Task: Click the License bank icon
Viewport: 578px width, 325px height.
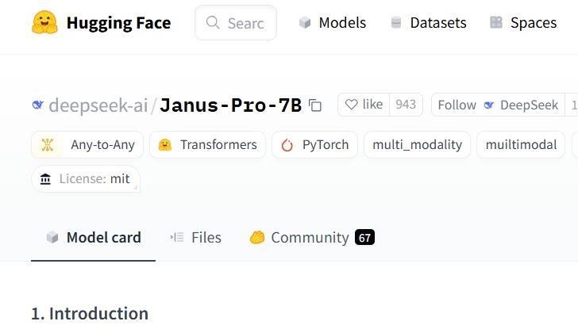Action: pyautogui.click(x=45, y=179)
